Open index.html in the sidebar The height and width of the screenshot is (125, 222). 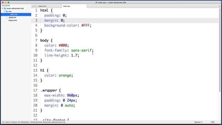pos(12,20)
